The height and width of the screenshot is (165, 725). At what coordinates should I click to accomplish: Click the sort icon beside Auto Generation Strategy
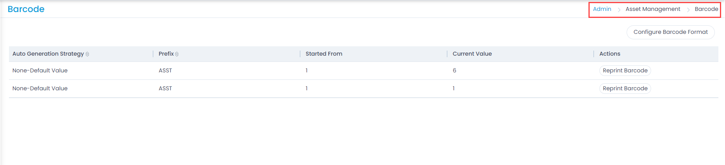click(x=88, y=54)
